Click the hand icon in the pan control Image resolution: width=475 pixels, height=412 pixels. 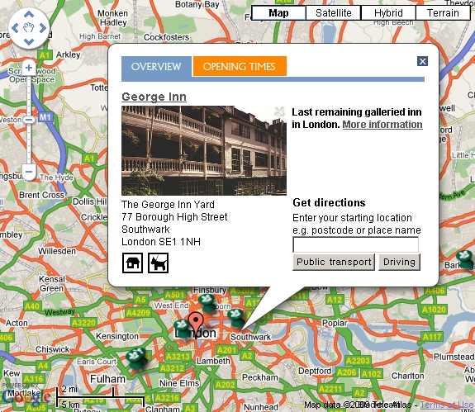pyautogui.click(x=29, y=28)
